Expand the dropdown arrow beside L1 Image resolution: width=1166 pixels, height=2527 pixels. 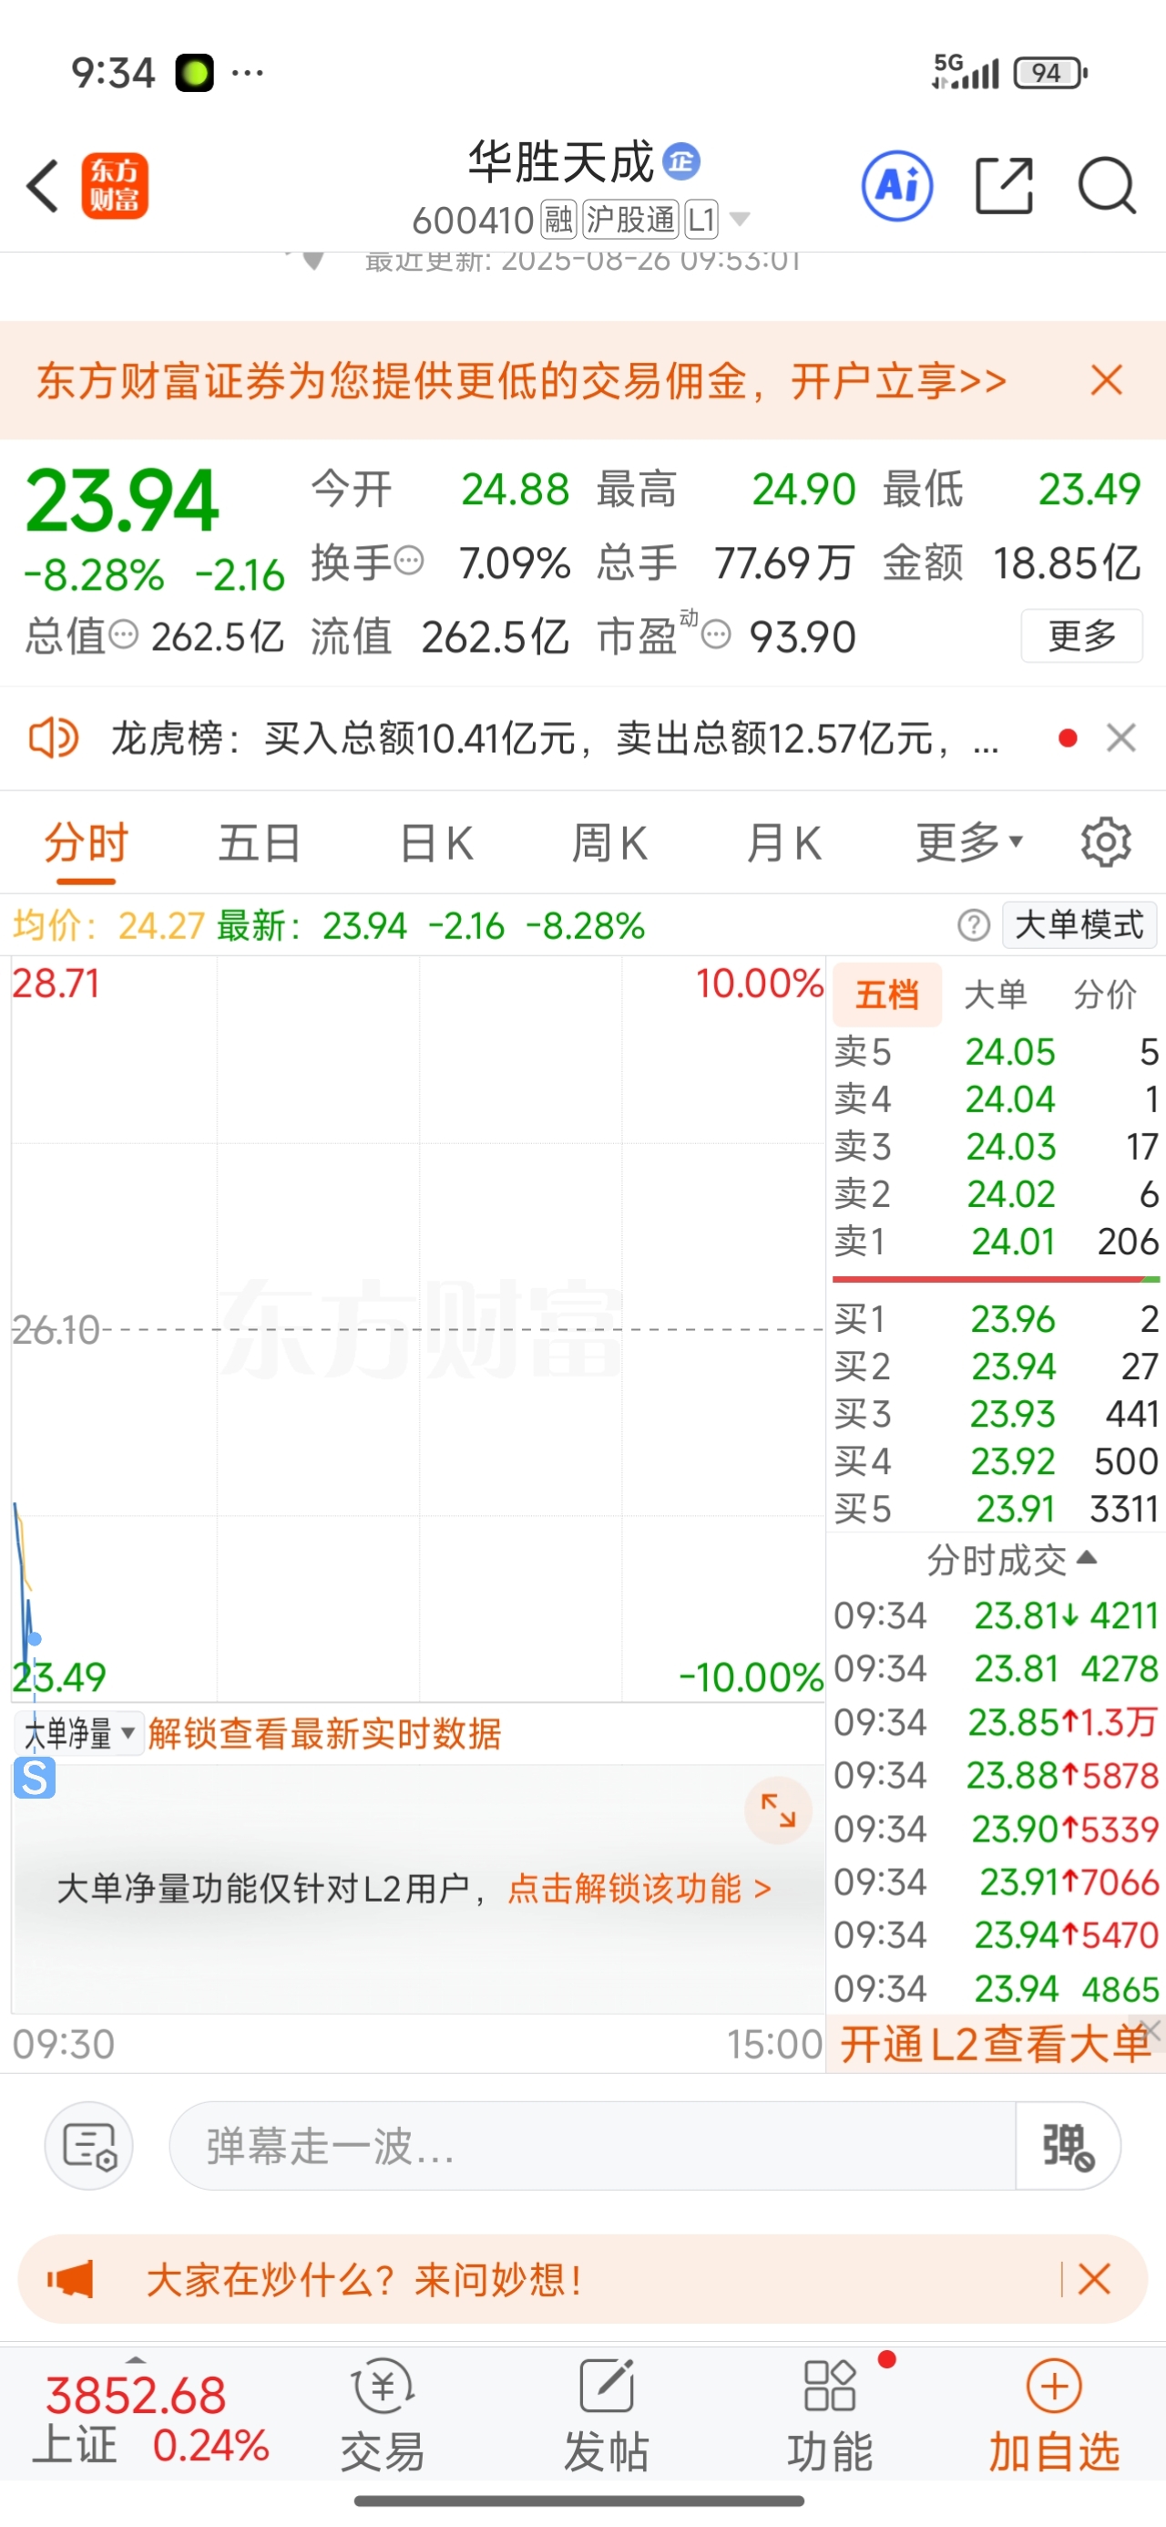point(741,220)
